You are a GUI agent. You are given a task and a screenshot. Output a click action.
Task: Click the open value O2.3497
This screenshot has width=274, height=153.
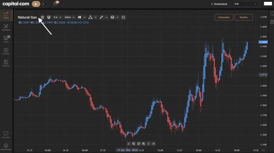point(24,22)
